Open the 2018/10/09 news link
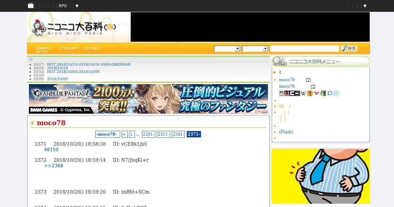Screen dimensions: 394x207 (57, 79)
